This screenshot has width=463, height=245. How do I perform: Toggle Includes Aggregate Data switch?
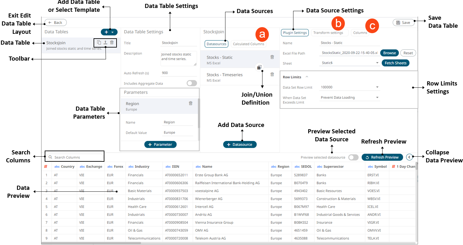(192, 83)
